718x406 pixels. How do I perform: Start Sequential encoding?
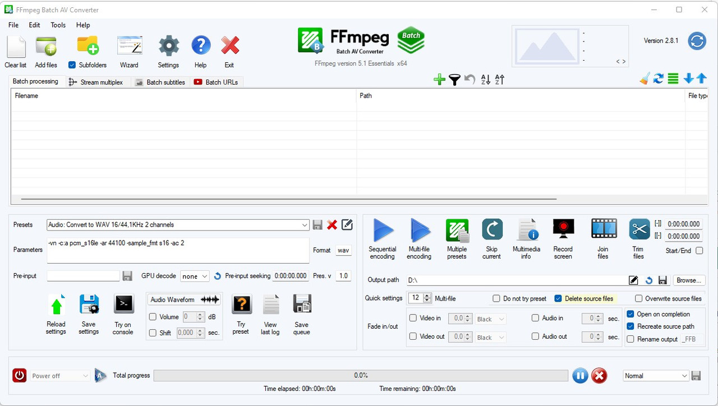pyautogui.click(x=383, y=230)
